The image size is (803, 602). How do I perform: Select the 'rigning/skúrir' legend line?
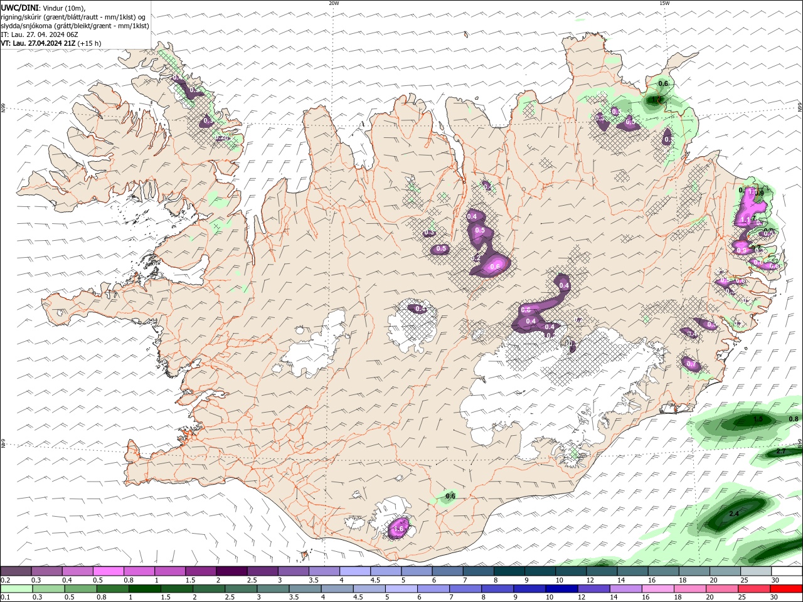tap(74, 17)
